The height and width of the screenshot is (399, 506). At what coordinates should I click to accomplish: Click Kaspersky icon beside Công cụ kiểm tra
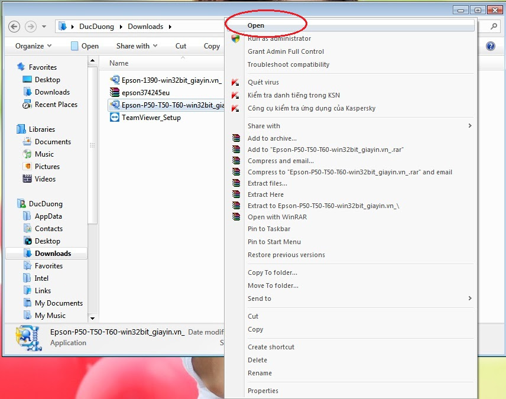236,108
